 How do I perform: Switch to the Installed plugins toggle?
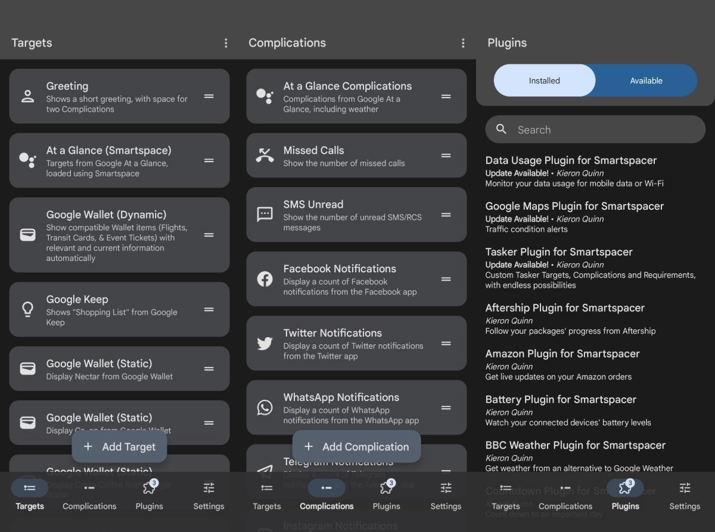[544, 80]
